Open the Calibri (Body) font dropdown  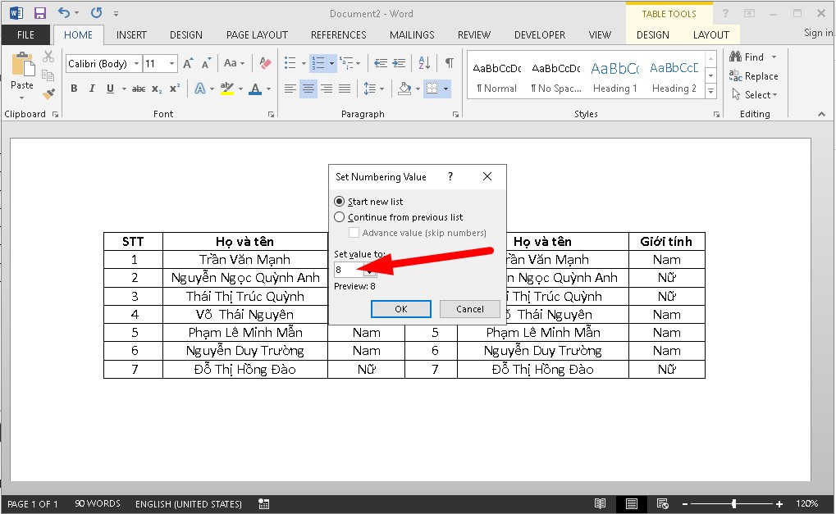(103, 63)
